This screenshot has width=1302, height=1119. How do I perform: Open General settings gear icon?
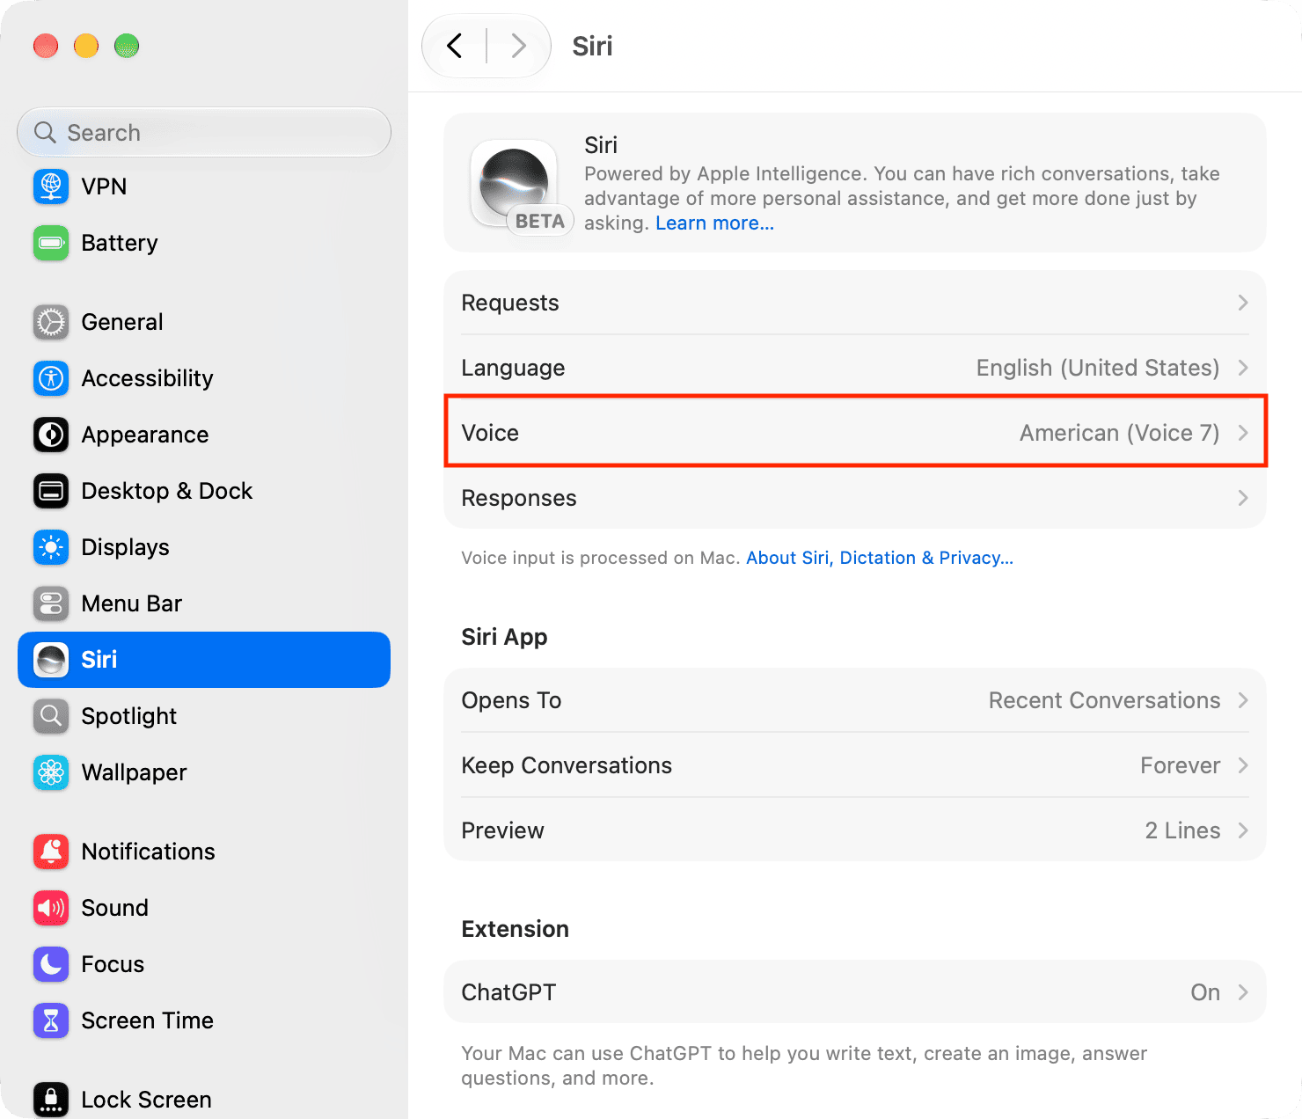pos(51,322)
